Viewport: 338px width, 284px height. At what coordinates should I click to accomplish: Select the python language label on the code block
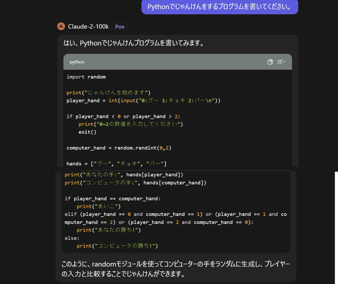tap(76, 62)
